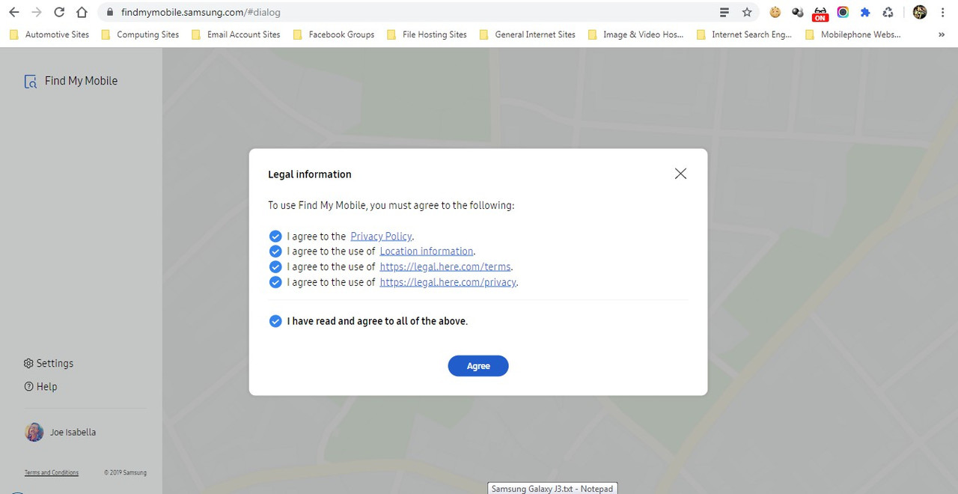Open the Chrome profile avatar
958x494 pixels.
click(x=920, y=12)
